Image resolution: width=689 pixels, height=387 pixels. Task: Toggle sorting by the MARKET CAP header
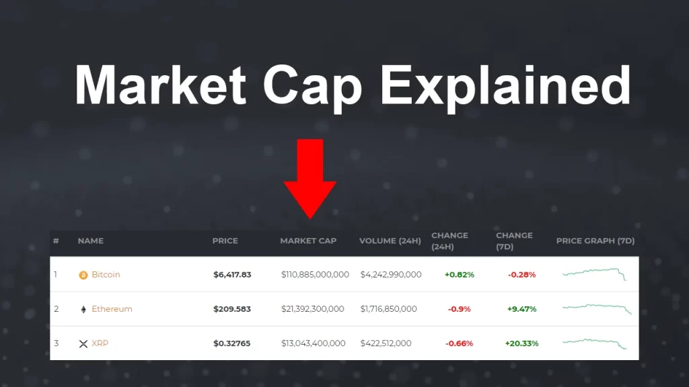click(x=309, y=241)
